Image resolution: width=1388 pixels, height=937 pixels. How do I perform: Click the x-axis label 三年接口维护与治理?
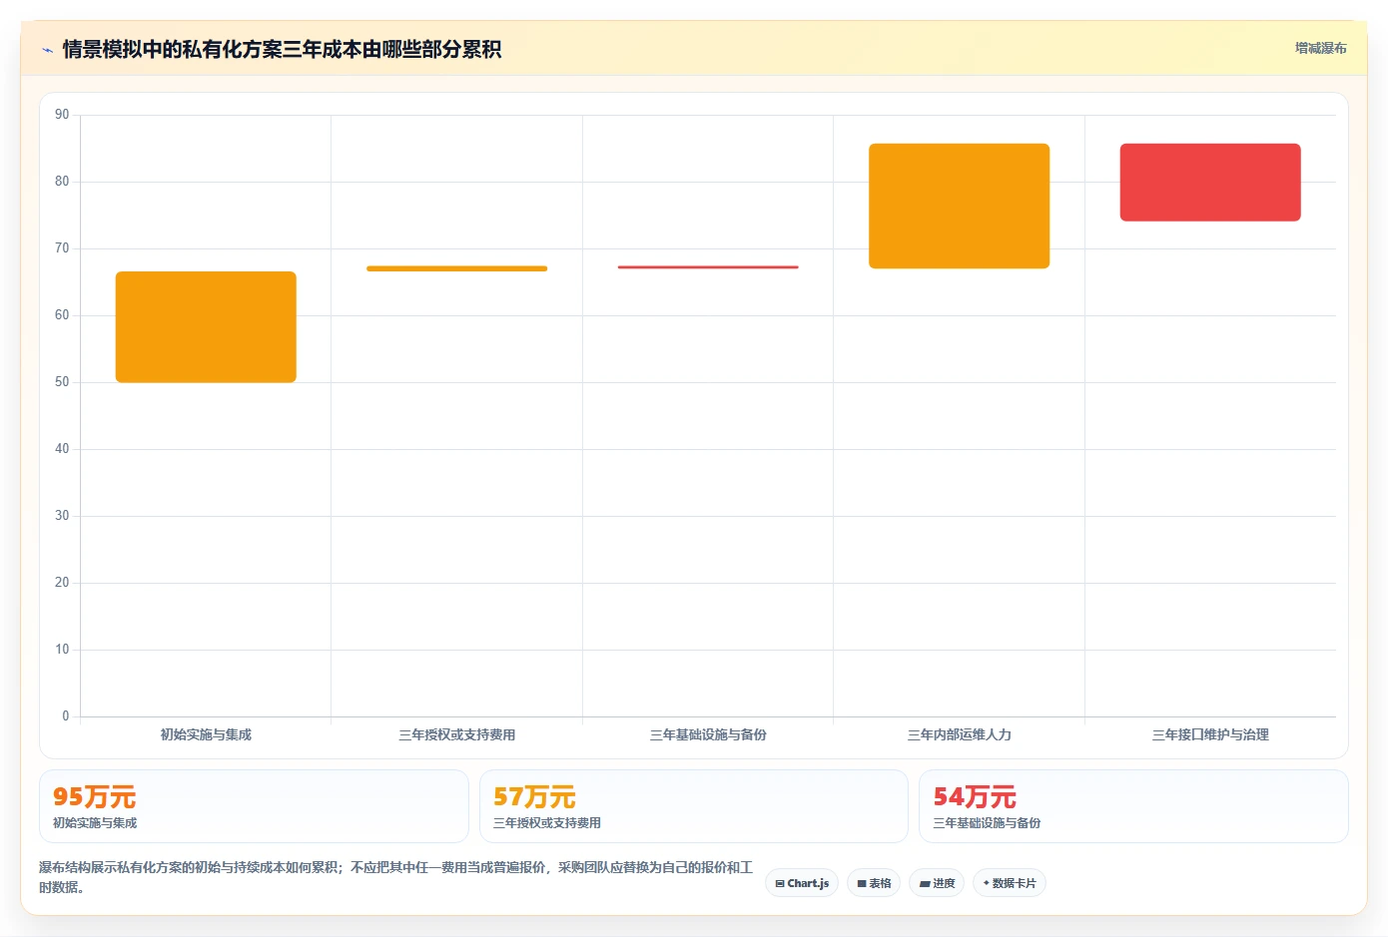coord(1210,734)
